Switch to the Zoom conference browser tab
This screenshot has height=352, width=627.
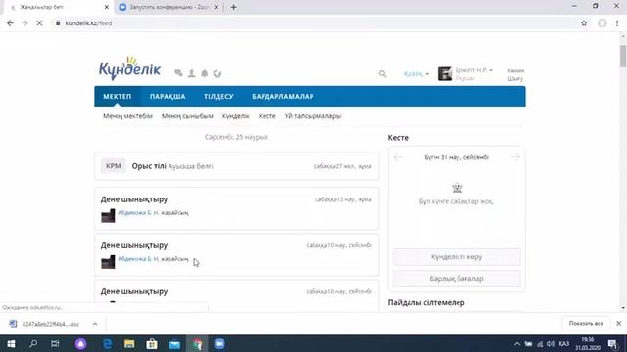[169, 7]
